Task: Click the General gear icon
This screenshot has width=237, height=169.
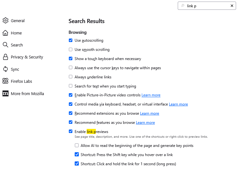Action: click(5, 21)
